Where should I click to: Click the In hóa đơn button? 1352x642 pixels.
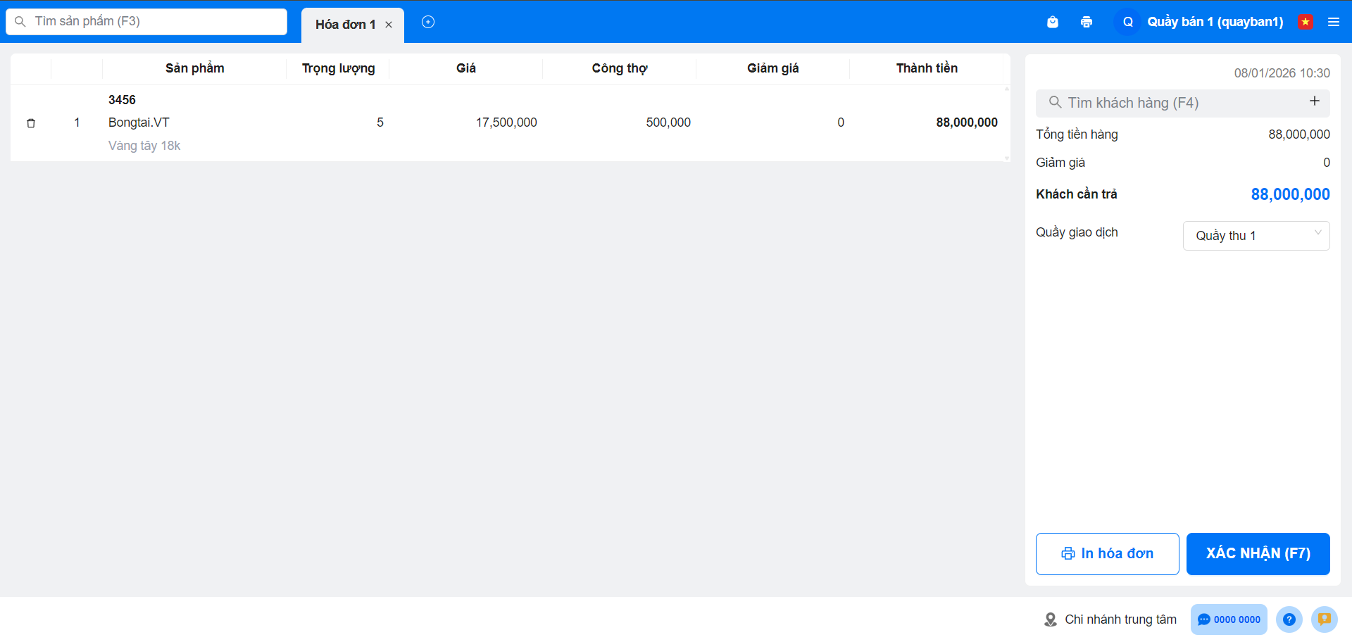pyautogui.click(x=1107, y=554)
